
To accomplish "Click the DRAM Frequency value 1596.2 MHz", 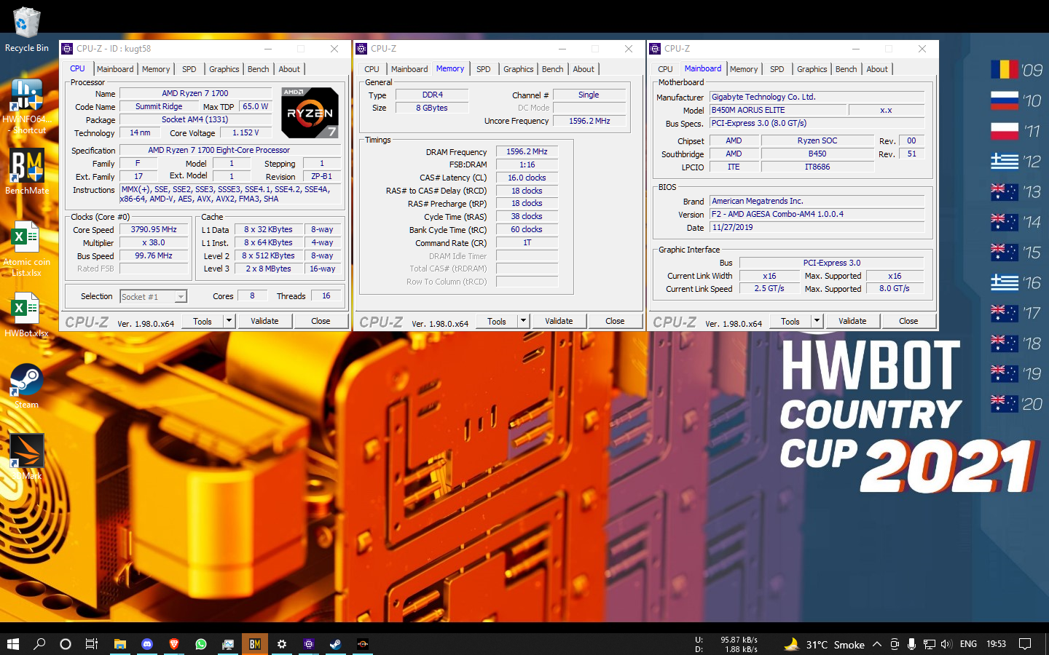I will [x=527, y=151].
